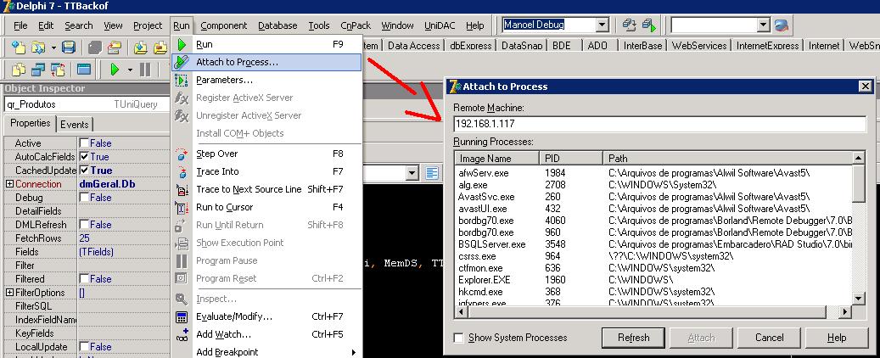880x358 pixels.
Task: Select the Explorer.EXE process row
Action: (653, 279)
